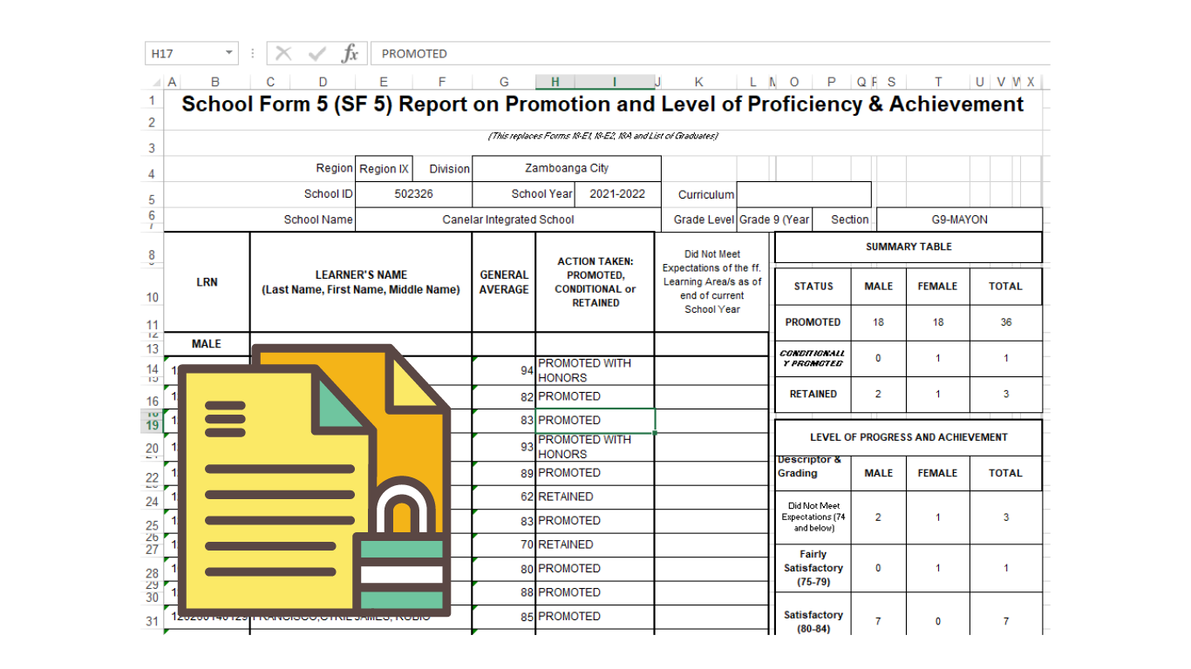Click the Cancel (X) formula bar icon
Screen dimensions: 1191x669
283,54
